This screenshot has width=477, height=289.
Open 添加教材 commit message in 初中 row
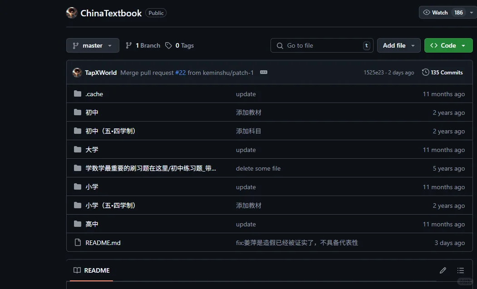coord(249,113)
